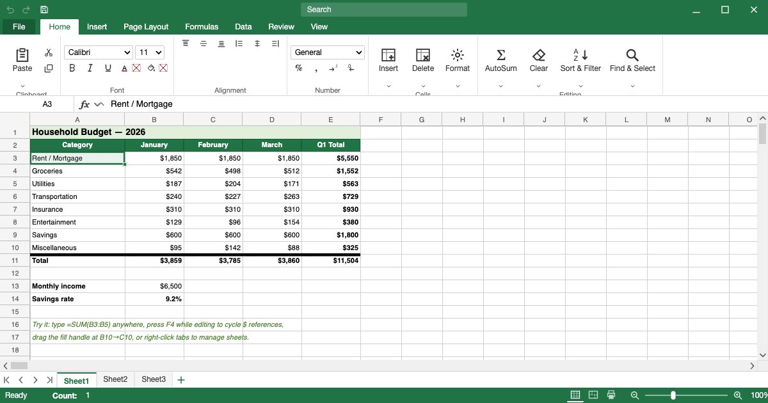
Task: Click the Find & Select magnifier icon
Action: pyautogui.click(x=632, y=55)
